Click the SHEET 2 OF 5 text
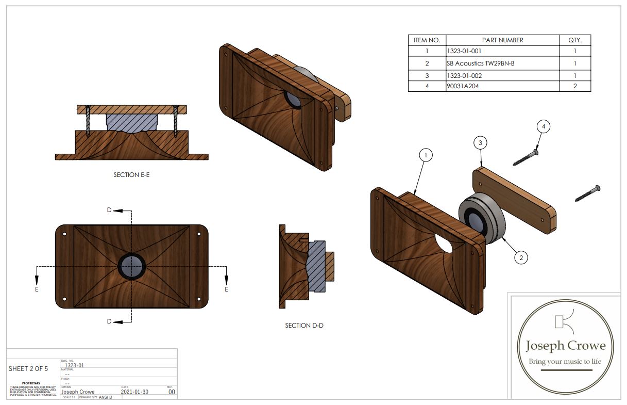The image size is (627, 405). pos(28,369)
